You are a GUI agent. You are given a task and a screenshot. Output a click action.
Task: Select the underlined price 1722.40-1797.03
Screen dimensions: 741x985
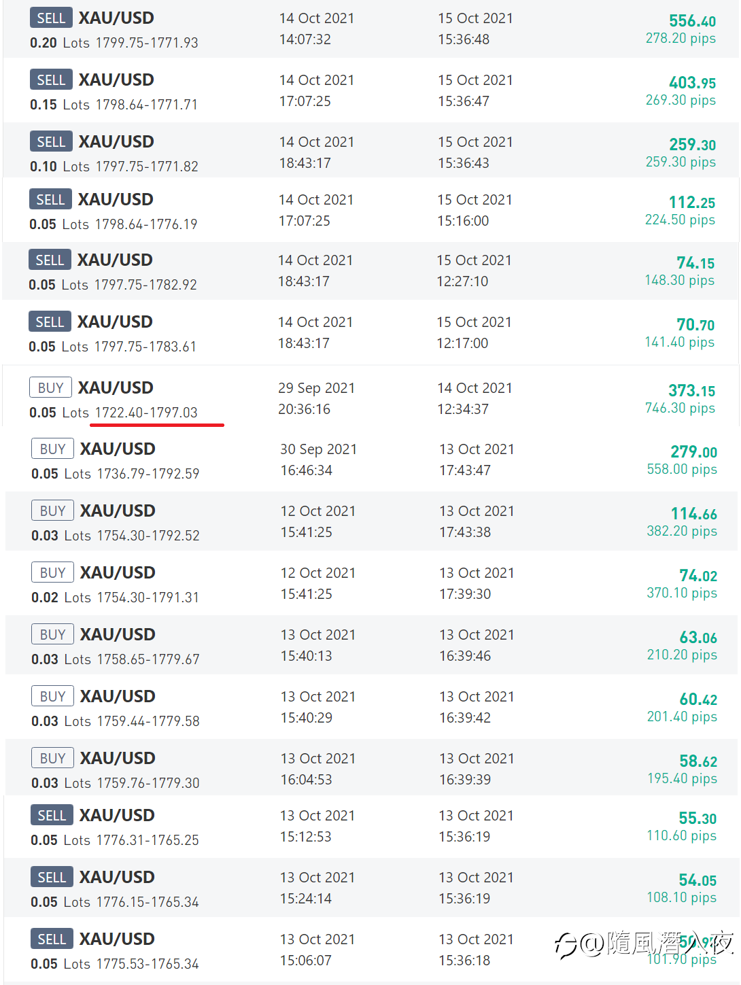(x=146, y=413)
